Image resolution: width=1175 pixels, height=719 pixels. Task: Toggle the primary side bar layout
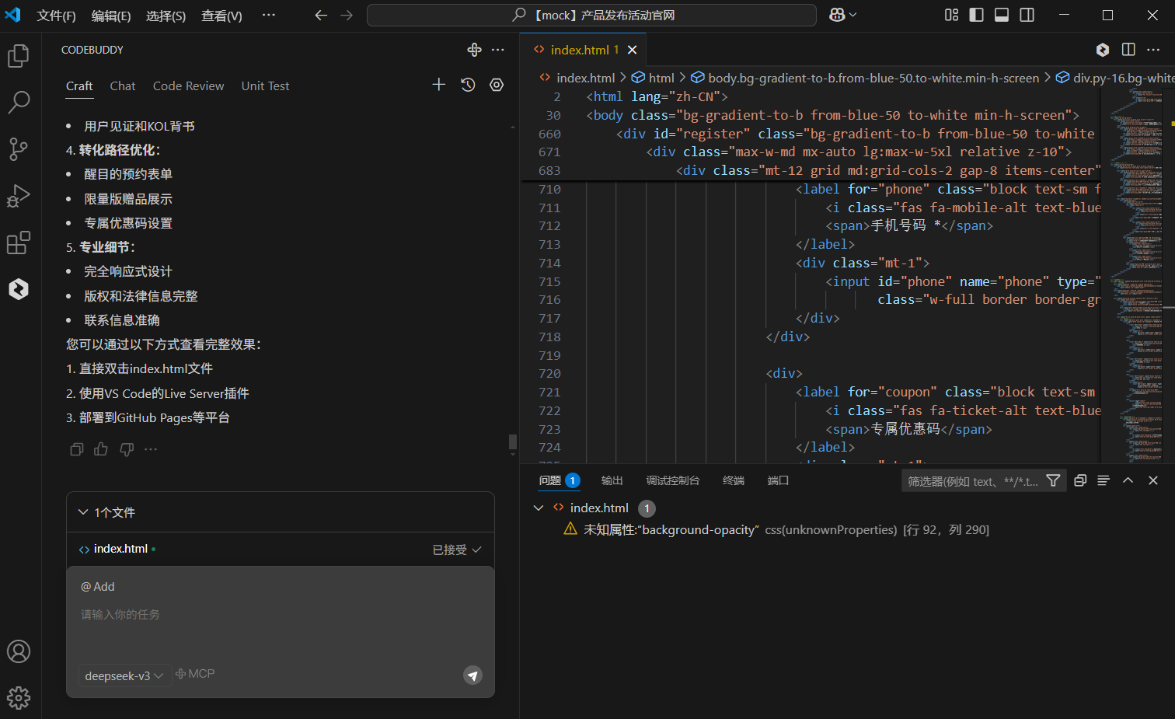coord(977,15)
